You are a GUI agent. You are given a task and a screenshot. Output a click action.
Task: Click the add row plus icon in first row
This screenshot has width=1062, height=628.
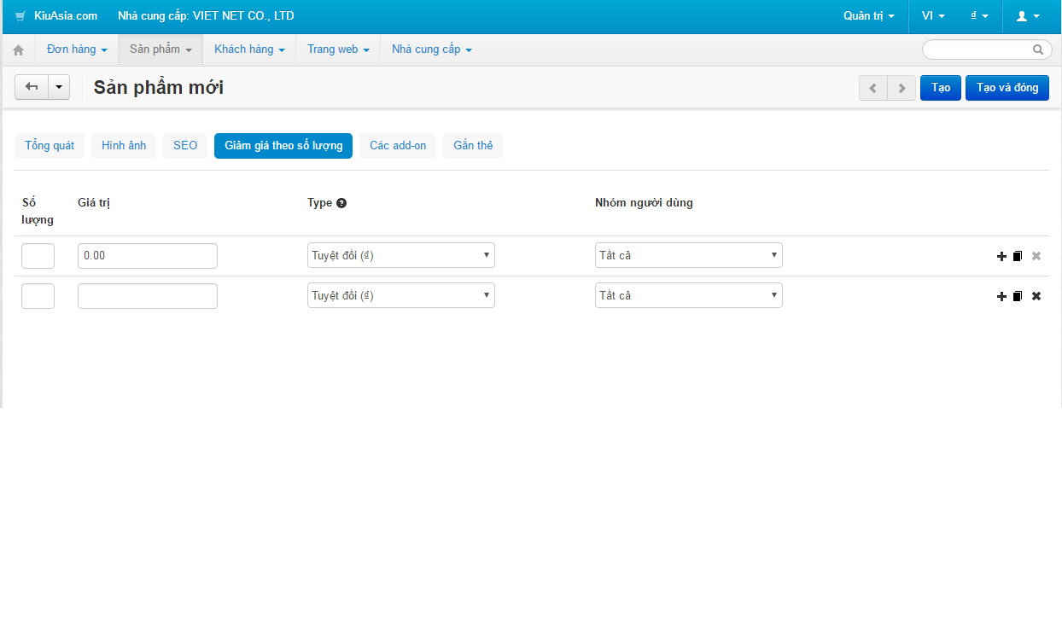[x=1002, y=256]
